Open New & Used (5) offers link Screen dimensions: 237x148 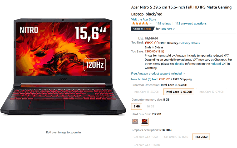pos(145,79)
